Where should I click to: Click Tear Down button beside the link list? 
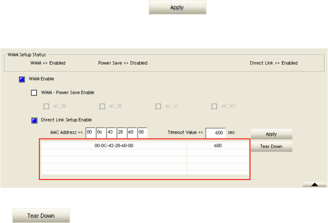271,146
